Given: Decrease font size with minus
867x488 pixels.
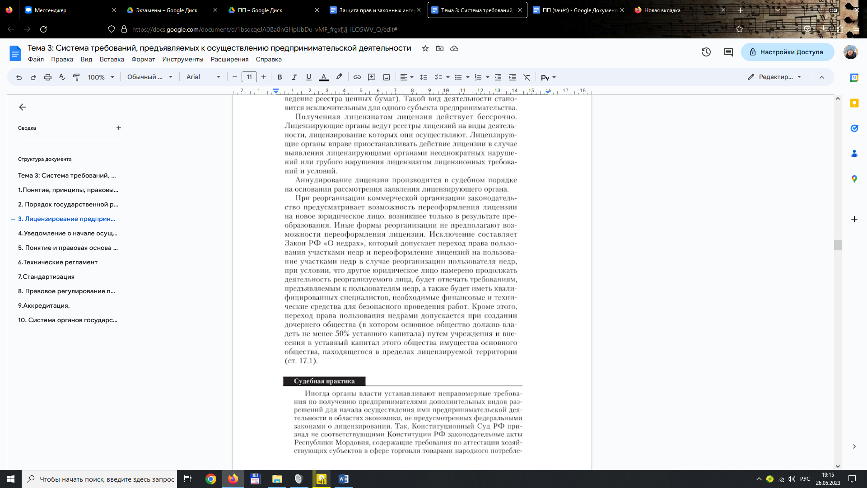Looking at the screenshot, I should pyautogui.click(x=235, y=77).
